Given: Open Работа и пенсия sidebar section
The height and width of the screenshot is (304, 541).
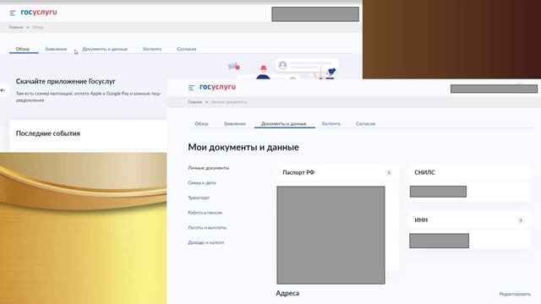Looking at the screenshot, I should [x=205, y=213].
